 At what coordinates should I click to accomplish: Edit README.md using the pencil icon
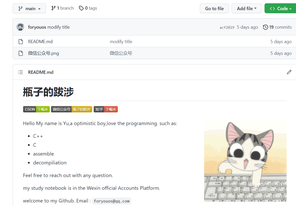coord(289,72)
